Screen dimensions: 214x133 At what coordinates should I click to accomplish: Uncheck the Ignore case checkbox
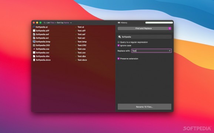(118, 46)
